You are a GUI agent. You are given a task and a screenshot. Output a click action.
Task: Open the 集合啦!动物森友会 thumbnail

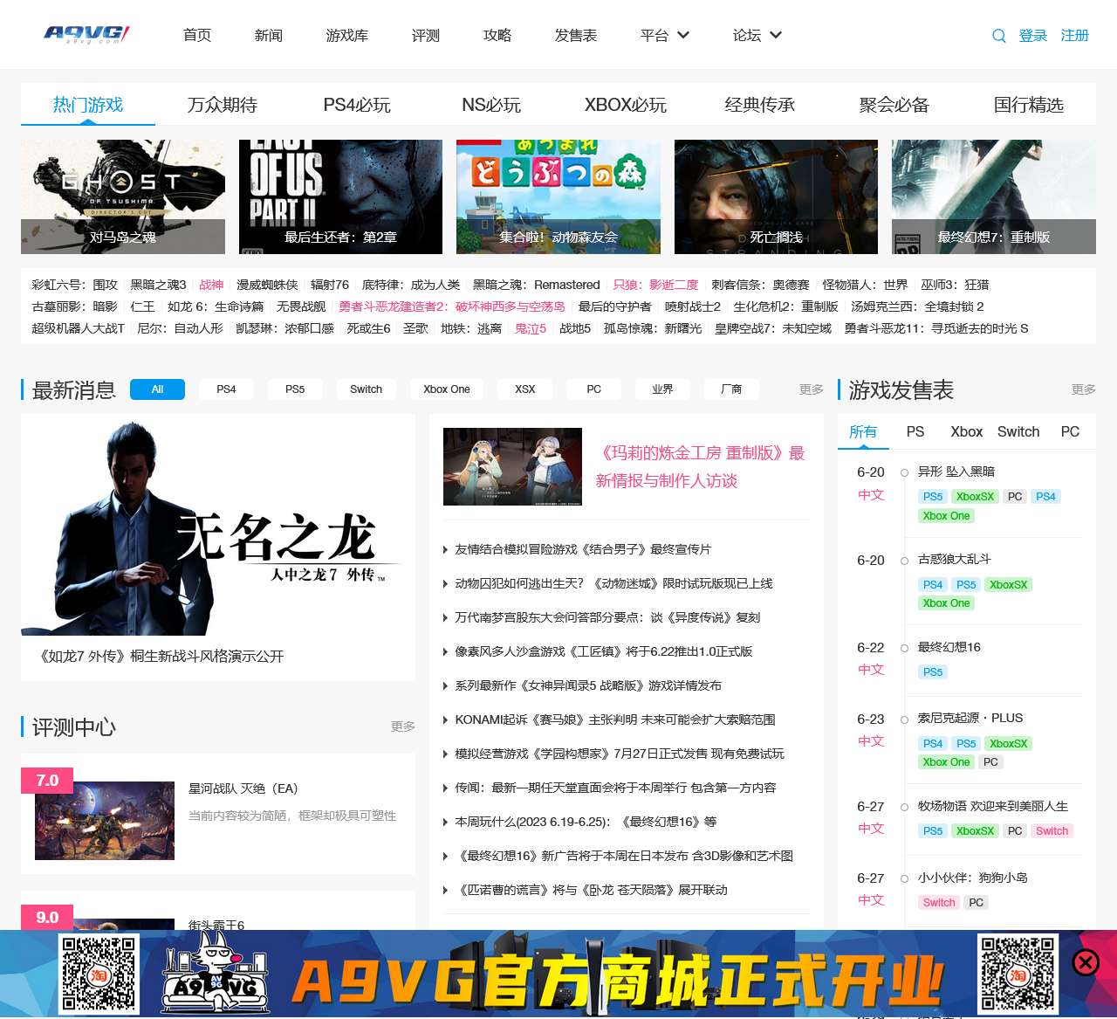558,196
